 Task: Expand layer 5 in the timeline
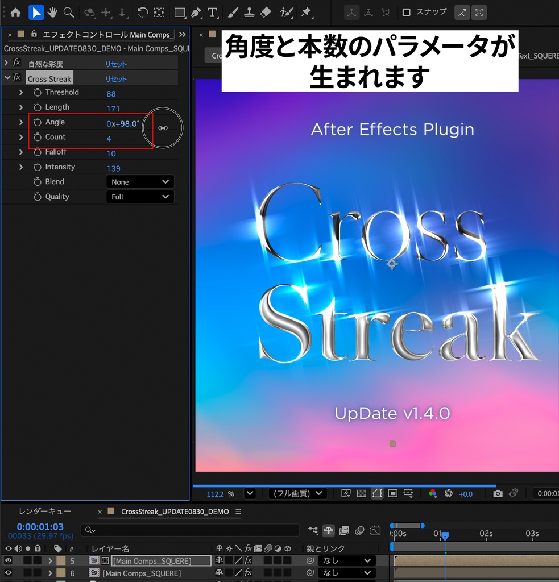(x=50, y=560)
